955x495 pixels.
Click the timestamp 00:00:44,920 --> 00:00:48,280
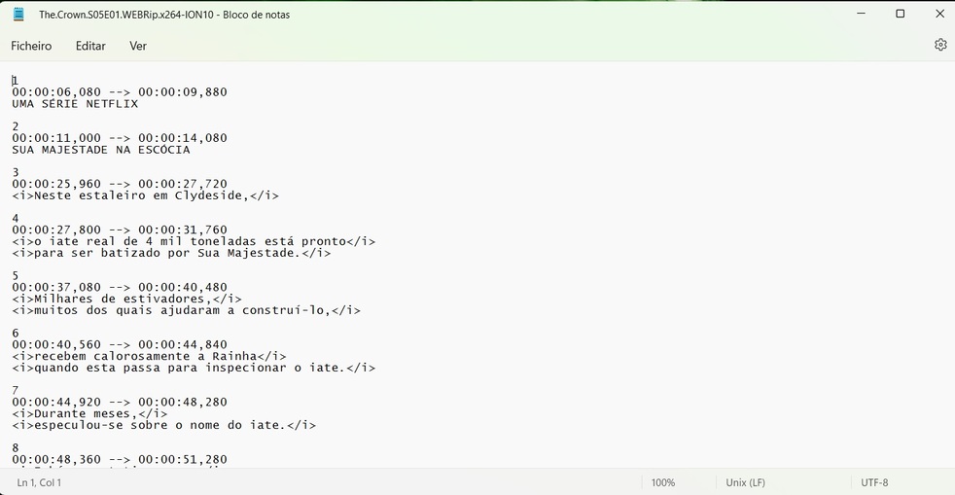click(x=120, y=402)
